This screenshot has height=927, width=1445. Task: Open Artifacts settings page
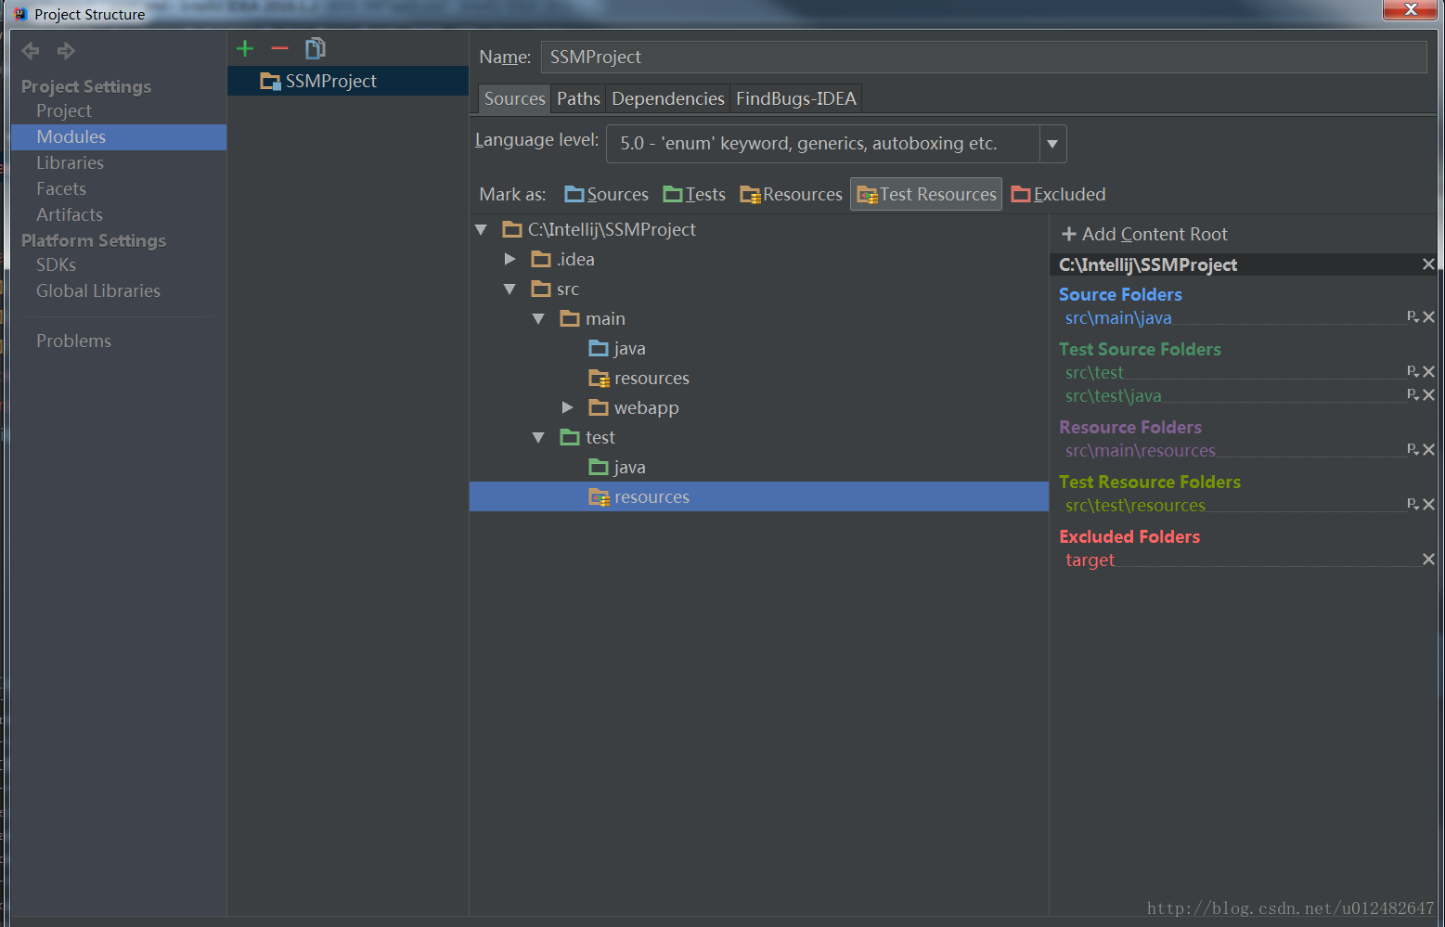[70, 214]
